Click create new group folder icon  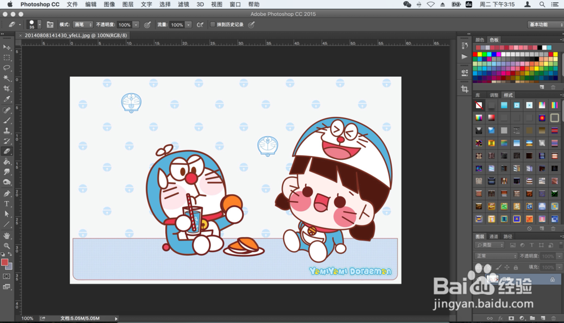point(532,318)
